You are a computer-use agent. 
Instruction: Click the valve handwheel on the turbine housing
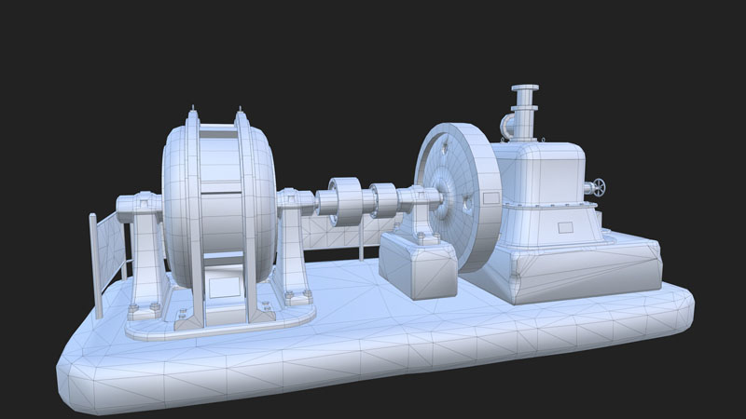[x=597, y=188]
